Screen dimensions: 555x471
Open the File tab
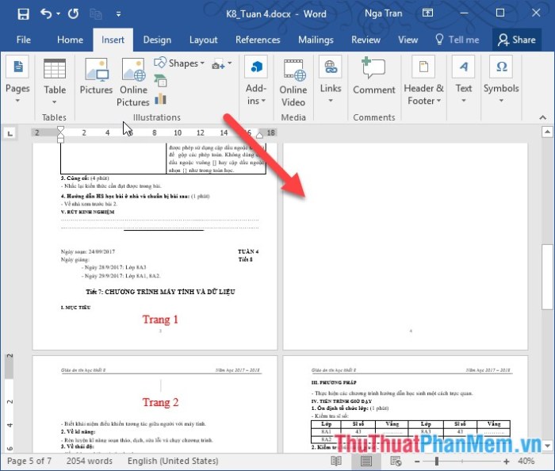(x=23, y=40)
